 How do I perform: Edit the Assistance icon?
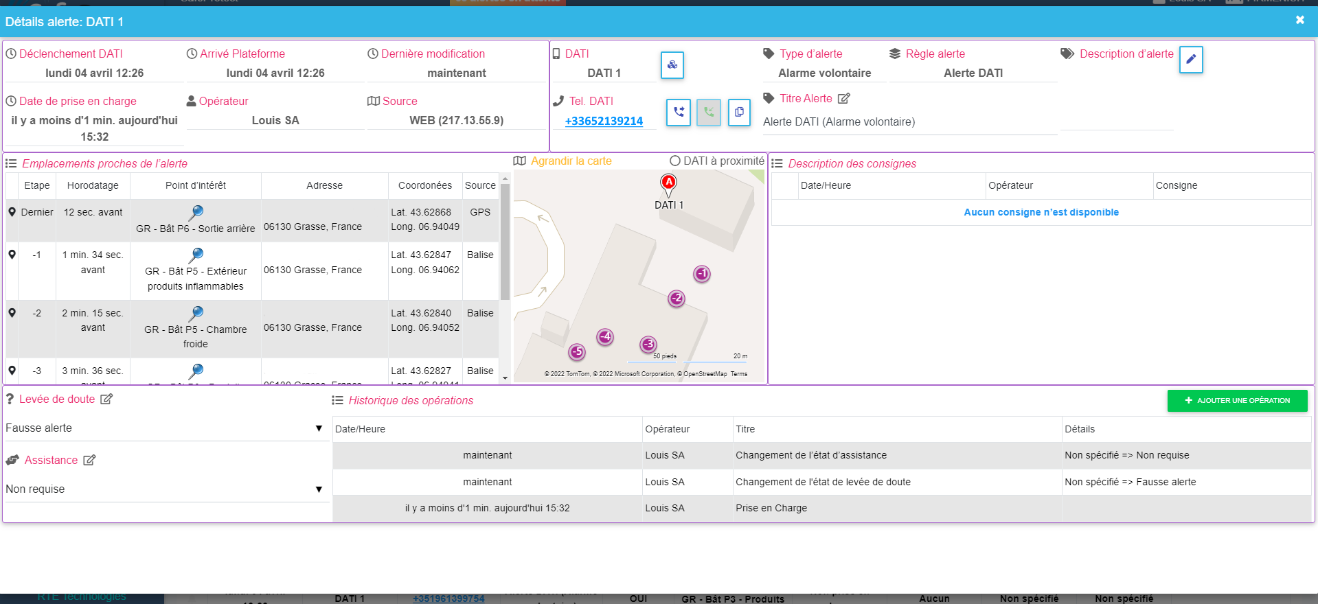(x=89, y=461)
